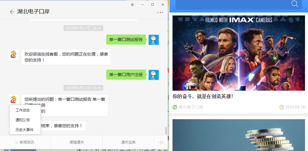The image size is (308, 151).
Task: Click official account avatar beside 您所提出的问题 message
Action: (13, 100)
